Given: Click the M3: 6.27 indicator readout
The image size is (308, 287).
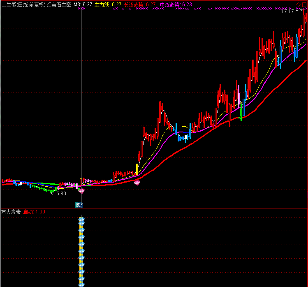Looking at the screenshot, I should coord(83,5).
